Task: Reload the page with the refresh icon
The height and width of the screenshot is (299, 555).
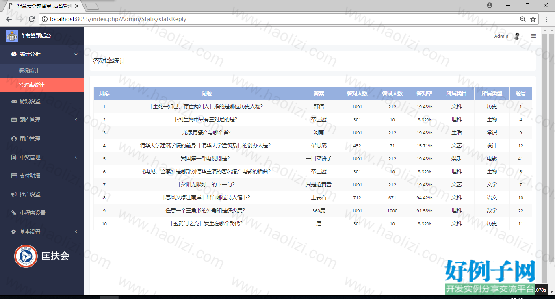Action: pyautogui.click(x=31, y=19)
